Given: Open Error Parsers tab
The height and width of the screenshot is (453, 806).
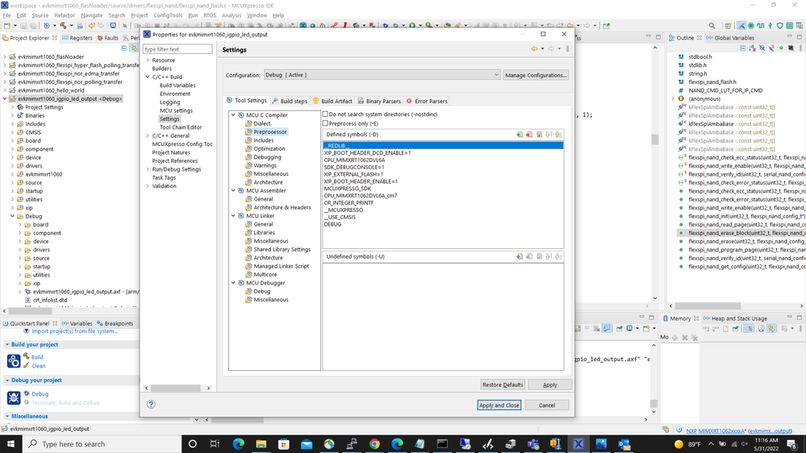Looking at the screenshot, I should (x=427, y=102).
